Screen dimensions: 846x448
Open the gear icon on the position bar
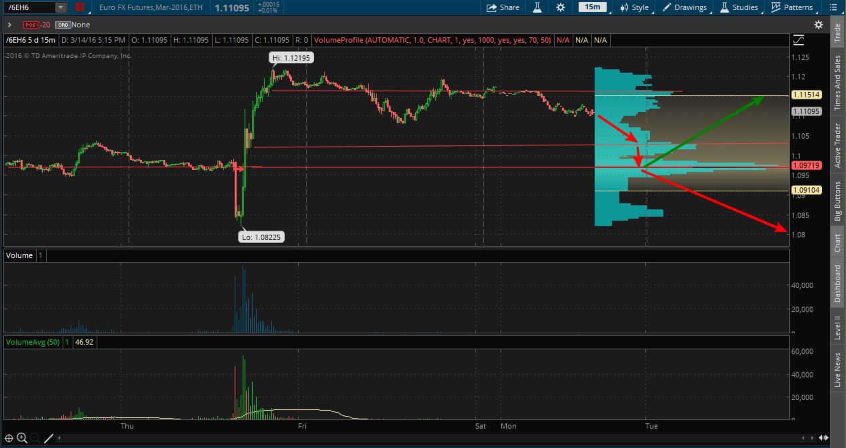pos(818,25)
